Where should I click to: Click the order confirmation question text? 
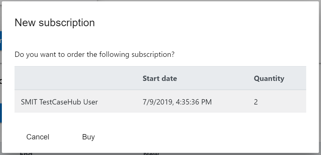(94, 55)
